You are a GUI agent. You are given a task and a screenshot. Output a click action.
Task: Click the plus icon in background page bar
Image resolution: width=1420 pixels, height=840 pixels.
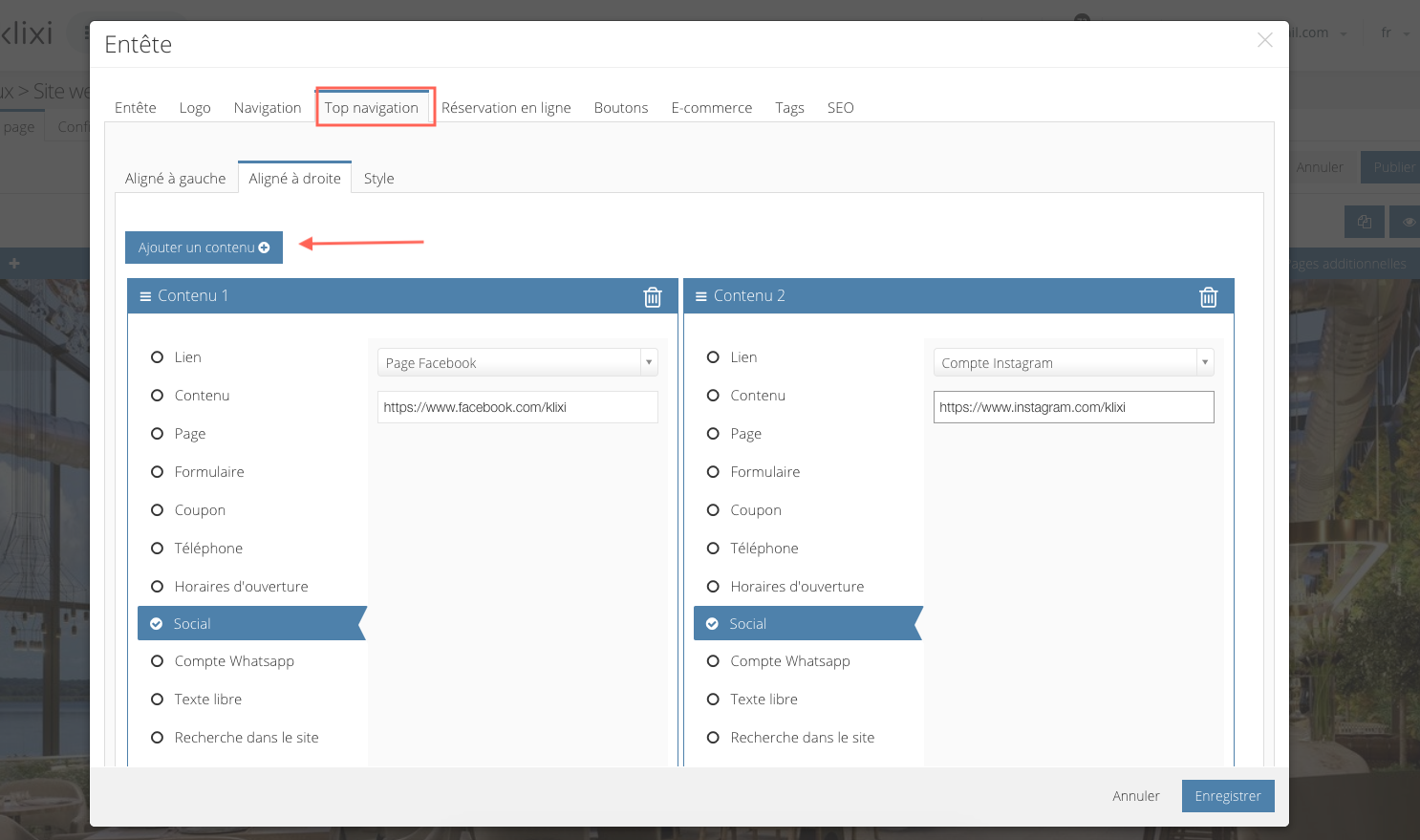click(14, 263)
